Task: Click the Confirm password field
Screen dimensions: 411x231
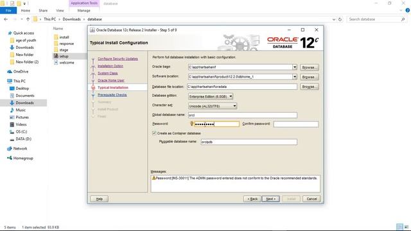Action: tap(296, 124)
